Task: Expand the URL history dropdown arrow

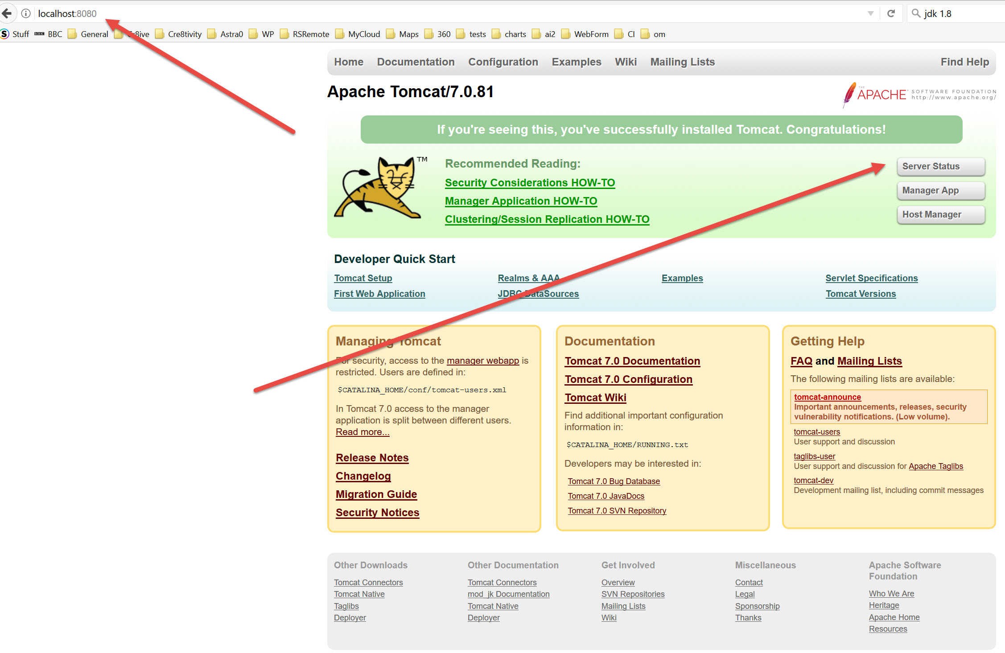Action: click(870, 13)
